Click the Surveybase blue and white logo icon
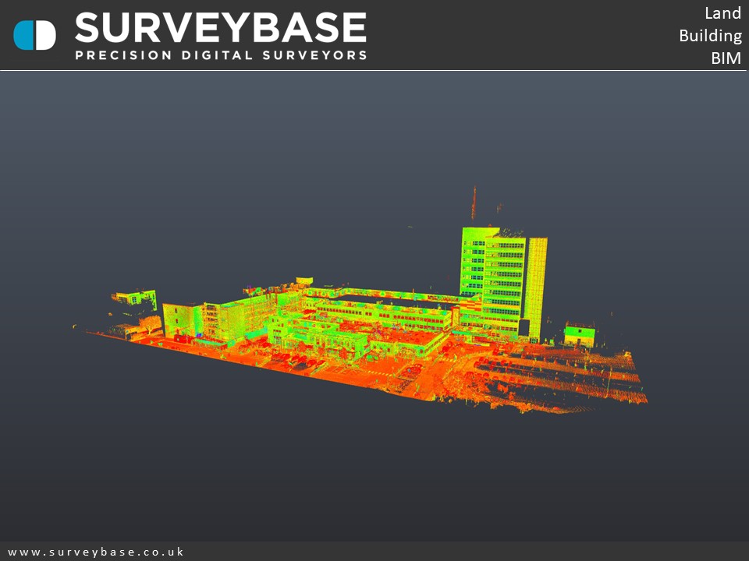This screenshot has height=561, width=749. click(x=35, y=35)
